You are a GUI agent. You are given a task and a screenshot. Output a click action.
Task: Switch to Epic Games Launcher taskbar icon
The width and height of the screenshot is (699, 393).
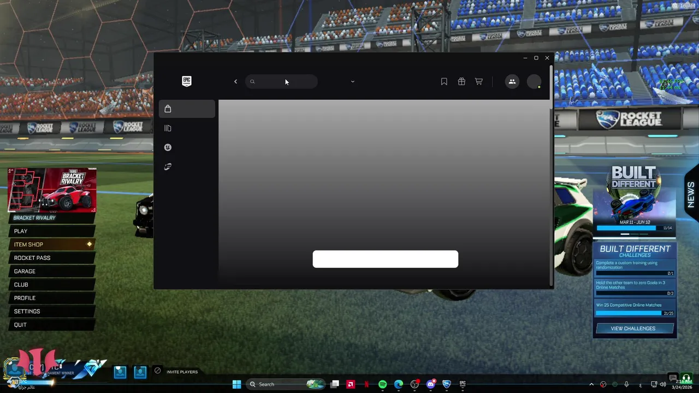click(x=463, y=384)
